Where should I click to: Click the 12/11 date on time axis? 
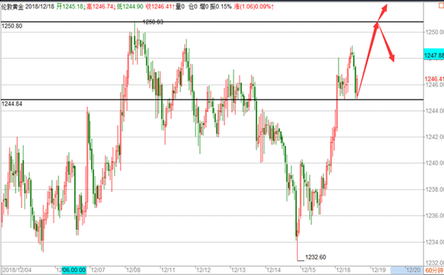coord(168,270)
